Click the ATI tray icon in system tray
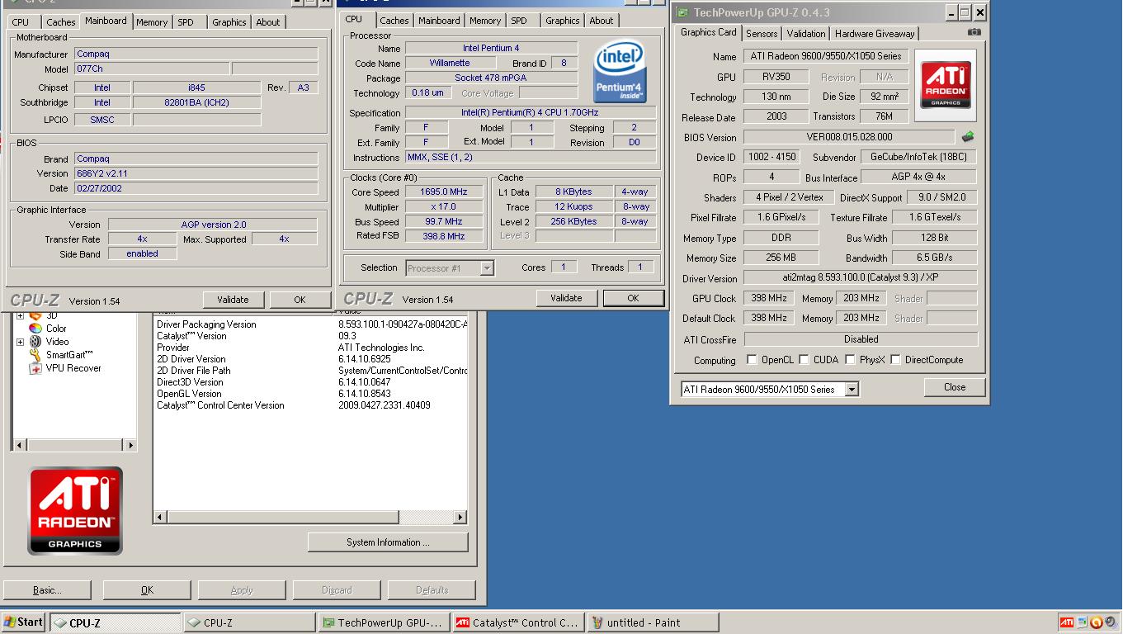This screenshot has height=634, width=1123. point(1067,622)
